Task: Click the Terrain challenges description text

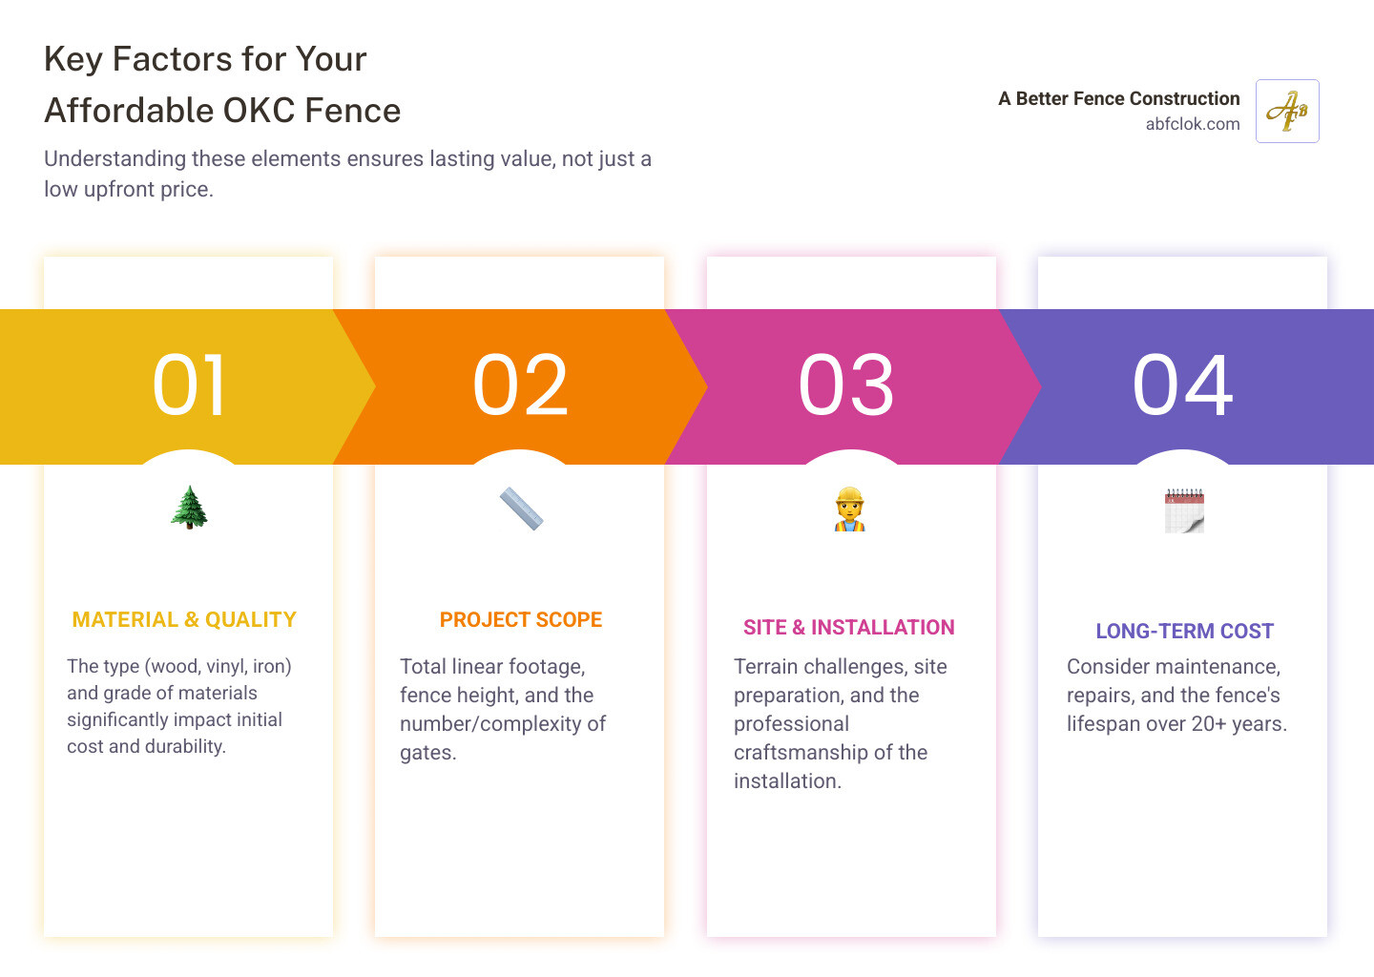Action: point(840,723)
